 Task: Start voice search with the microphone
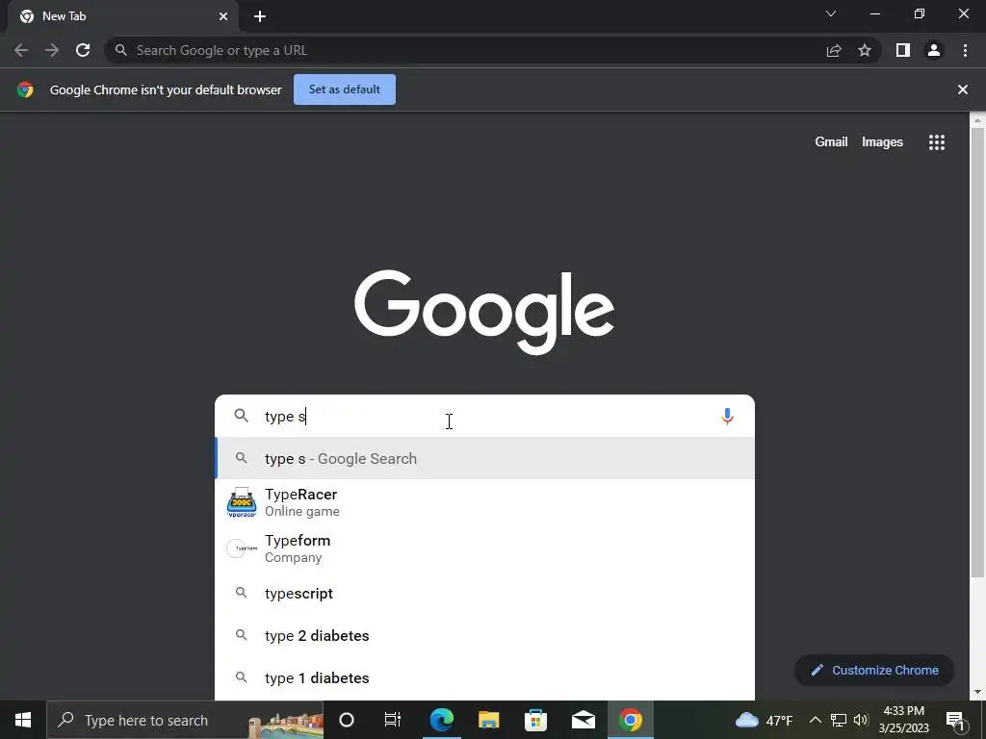[x=727, y=416]
